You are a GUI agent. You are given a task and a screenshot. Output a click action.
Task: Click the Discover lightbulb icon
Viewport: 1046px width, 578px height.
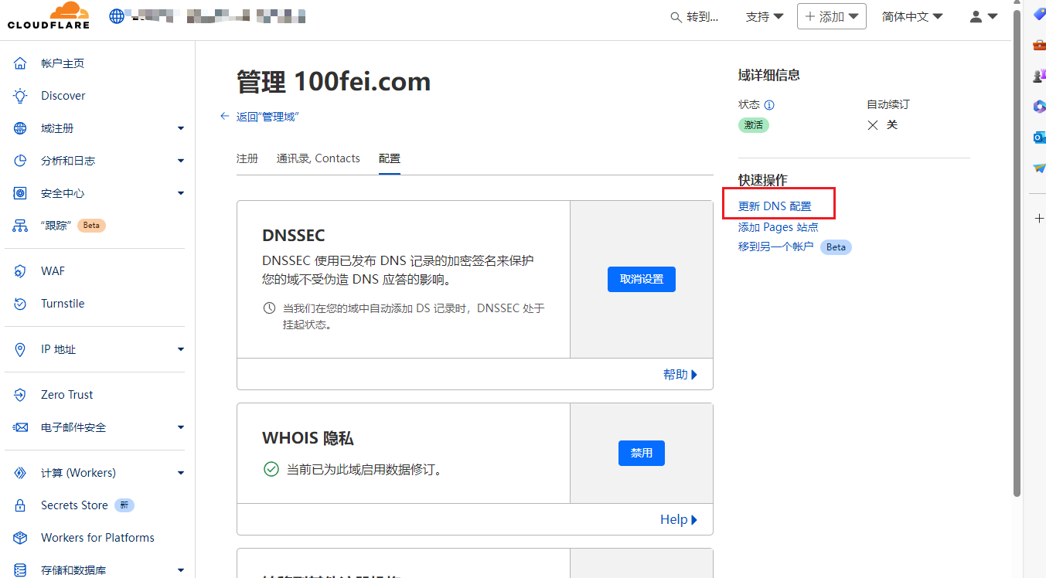[x=21, y=96]
